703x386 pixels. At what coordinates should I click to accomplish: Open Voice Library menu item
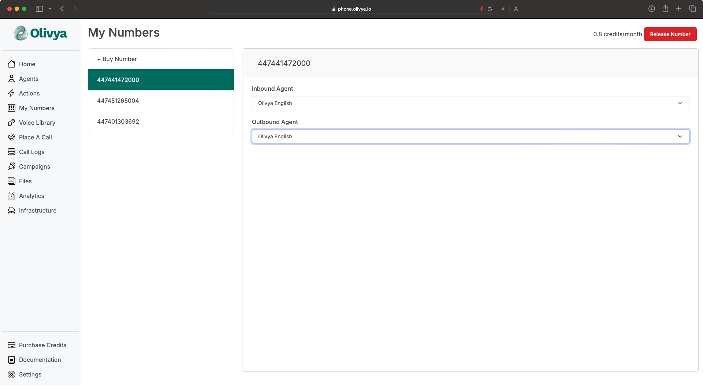[x=37, y=123]
